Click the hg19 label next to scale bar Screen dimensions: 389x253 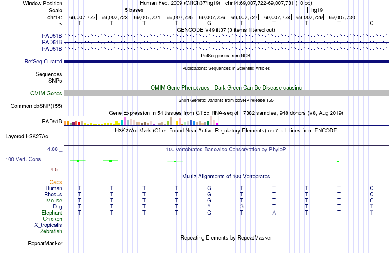click(x=317, y=10)
